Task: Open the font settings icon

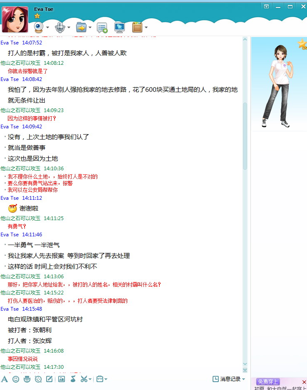Action: (5, 379)
